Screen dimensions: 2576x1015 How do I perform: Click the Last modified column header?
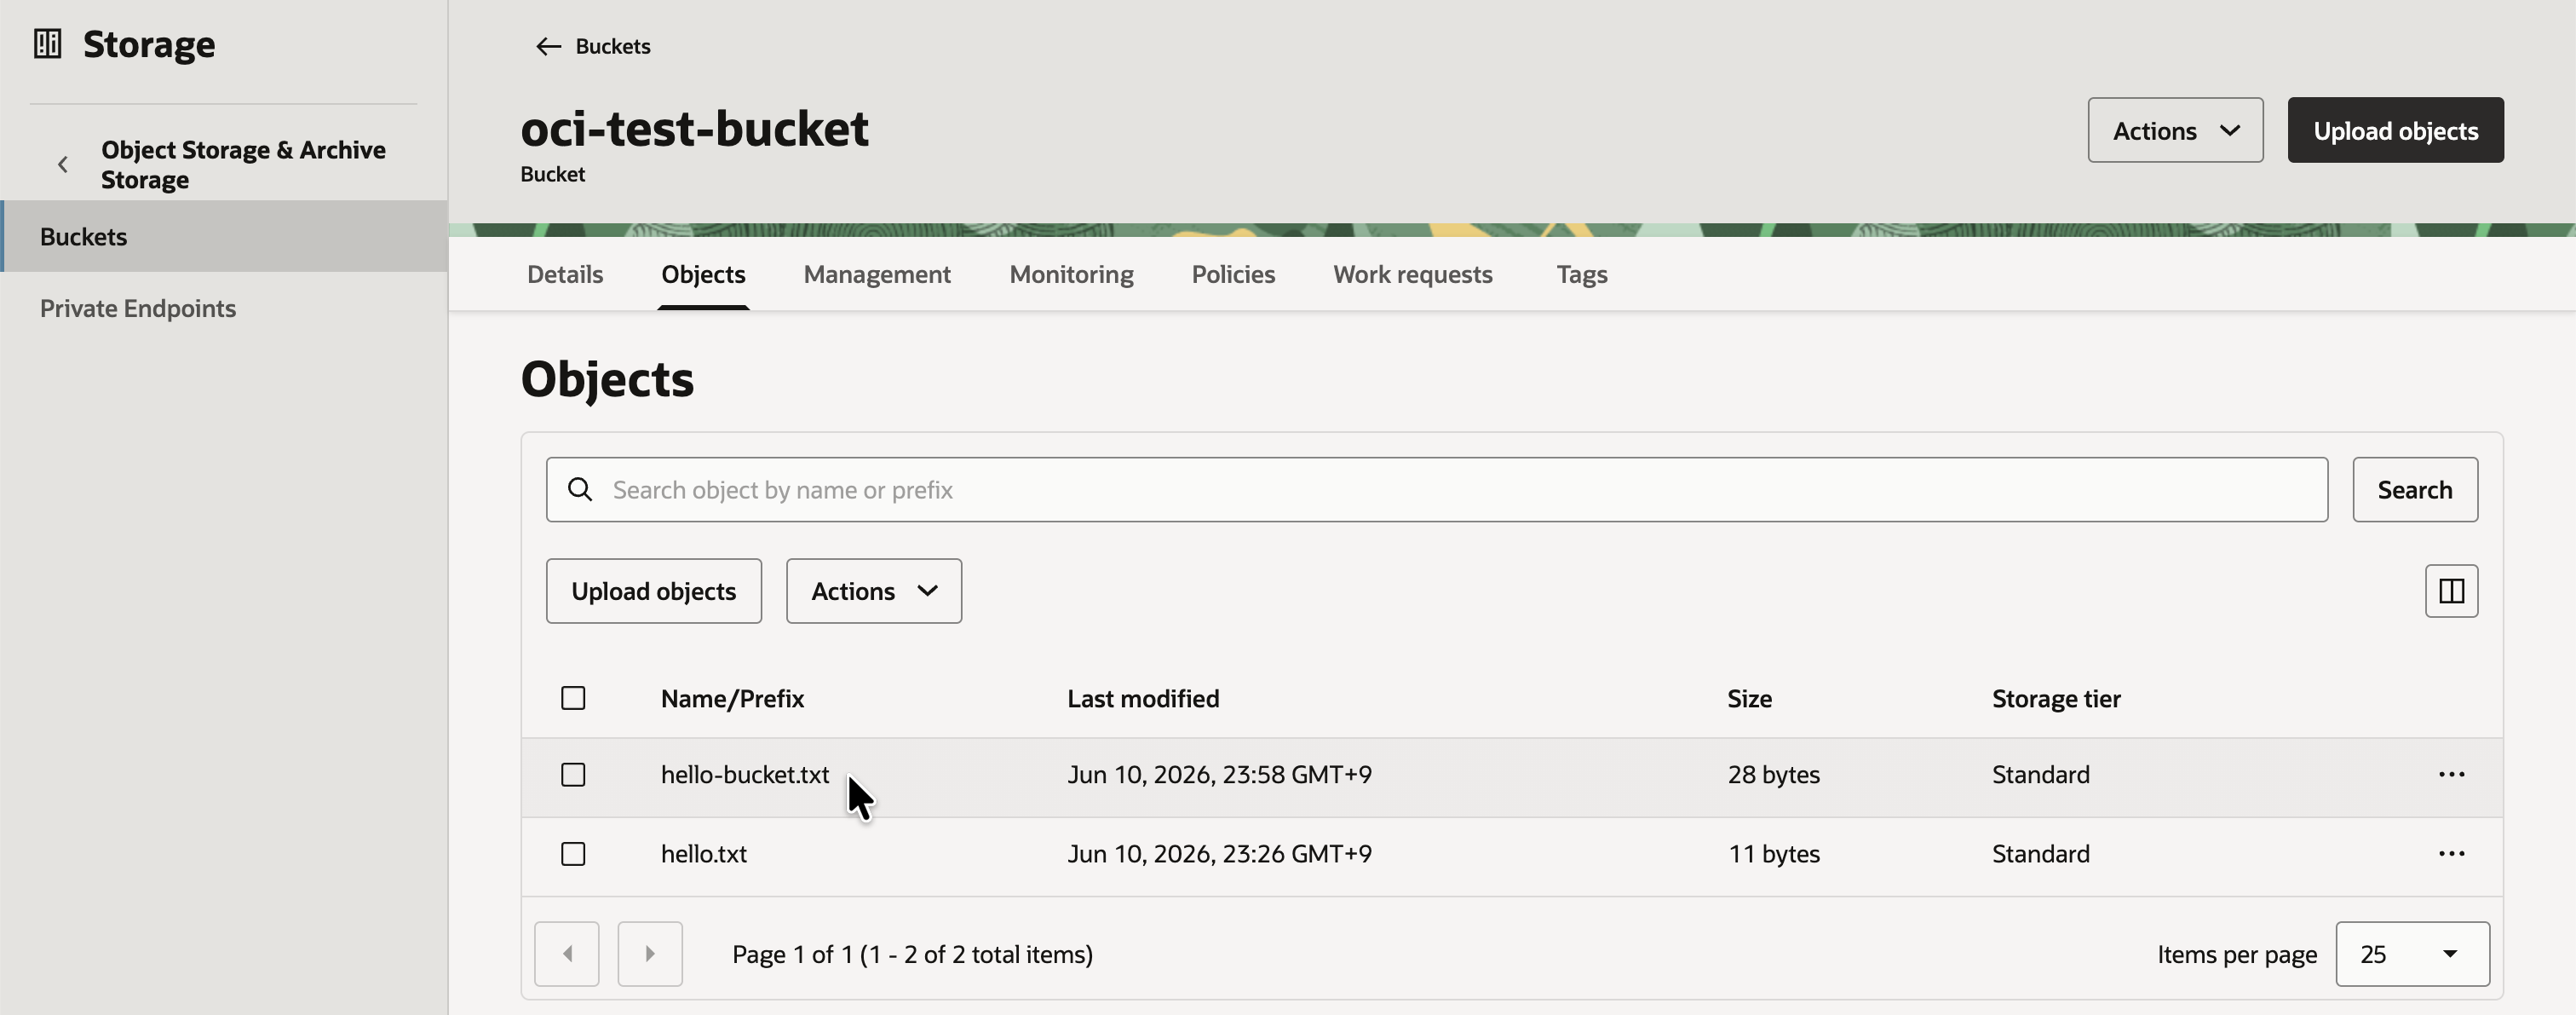point(1143,698)
